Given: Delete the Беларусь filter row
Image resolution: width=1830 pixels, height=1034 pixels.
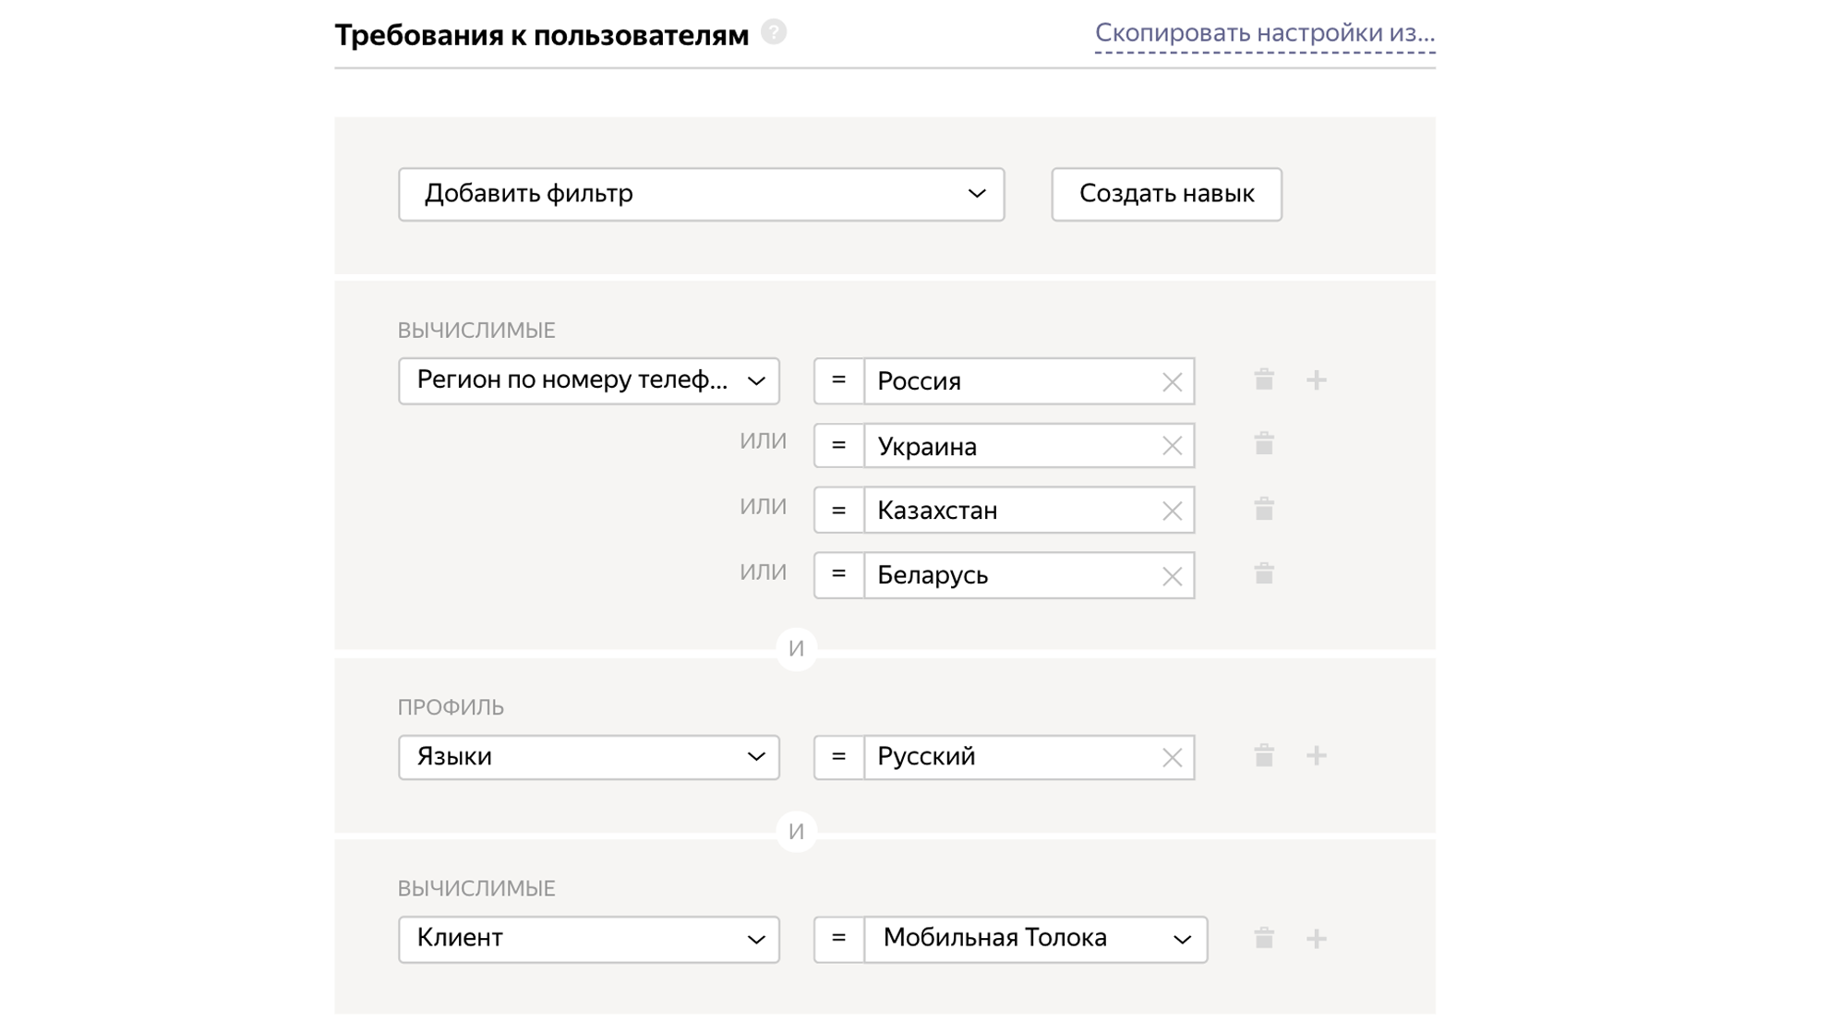Looking at the screenshot, I should coord(1265,574).
